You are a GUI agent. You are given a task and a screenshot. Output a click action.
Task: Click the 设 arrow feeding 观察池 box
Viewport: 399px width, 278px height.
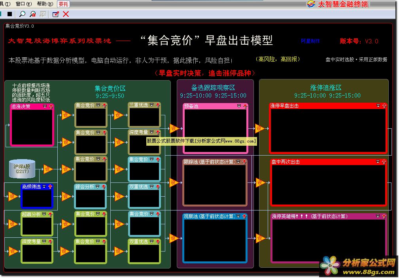click(x=174, y=238)
